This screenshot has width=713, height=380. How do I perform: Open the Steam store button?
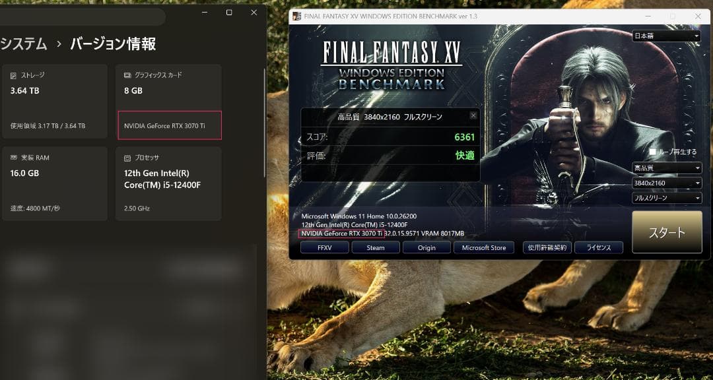point(376,247)
